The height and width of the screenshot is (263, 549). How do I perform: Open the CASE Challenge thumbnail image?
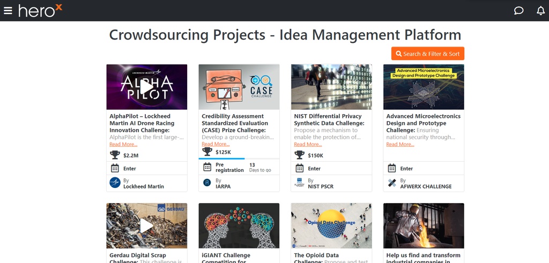(x=239, y=87)
